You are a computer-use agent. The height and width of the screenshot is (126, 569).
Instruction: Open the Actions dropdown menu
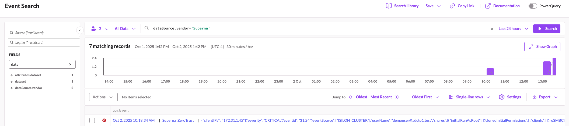click(103, 97)
